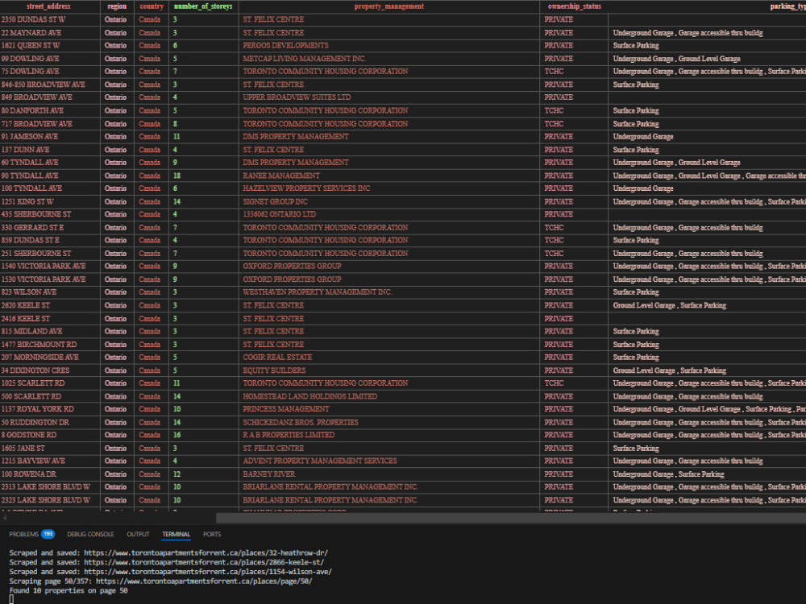
Task: Select the cell '1137 ROYAL YORK RD'
Action: click(50, 409)
